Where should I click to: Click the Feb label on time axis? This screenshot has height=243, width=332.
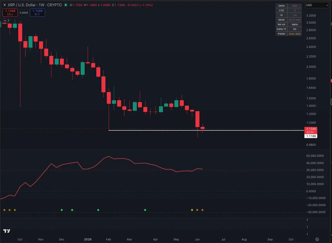pos(108,239)
